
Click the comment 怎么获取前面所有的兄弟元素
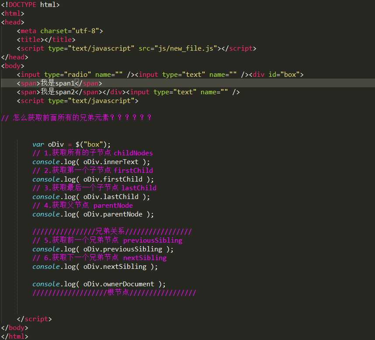tap(76, 117)
